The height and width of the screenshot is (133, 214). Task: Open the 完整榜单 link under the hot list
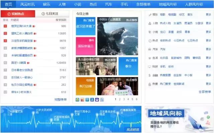pyautogui.click(x=61, y=99)
